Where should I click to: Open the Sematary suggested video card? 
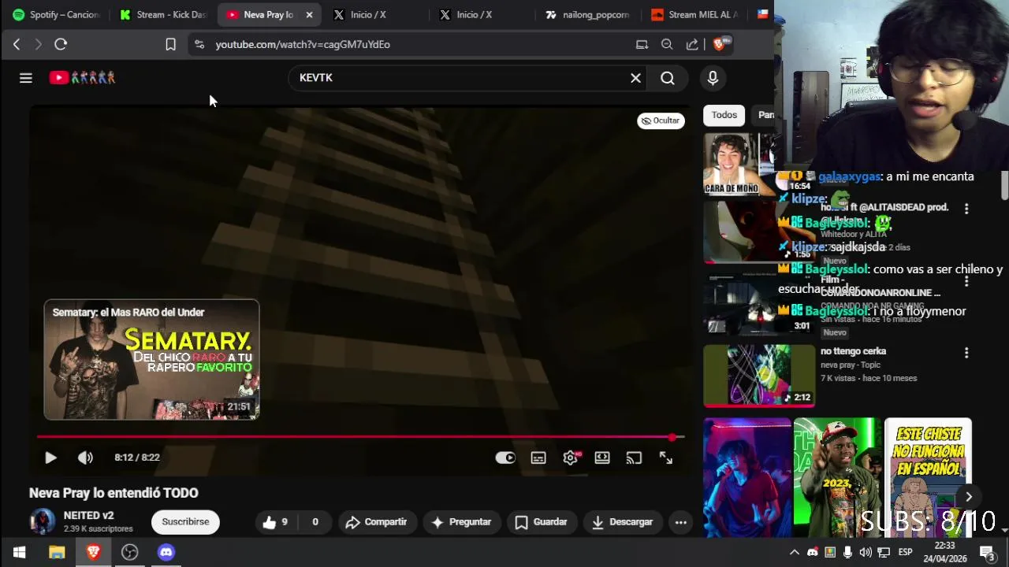[x=151, y=359]
